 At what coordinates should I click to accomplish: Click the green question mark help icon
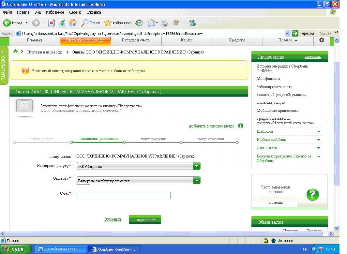click(312, 194)
